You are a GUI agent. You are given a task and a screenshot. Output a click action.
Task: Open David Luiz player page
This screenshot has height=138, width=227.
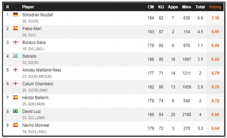tap(32, 111)
